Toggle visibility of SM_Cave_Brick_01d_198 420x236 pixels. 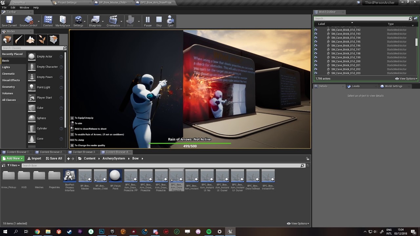click(x=316, y=53)
